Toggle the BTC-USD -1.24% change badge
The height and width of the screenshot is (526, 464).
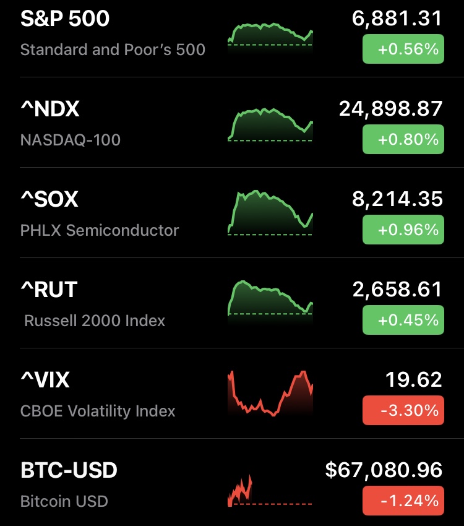403,500
